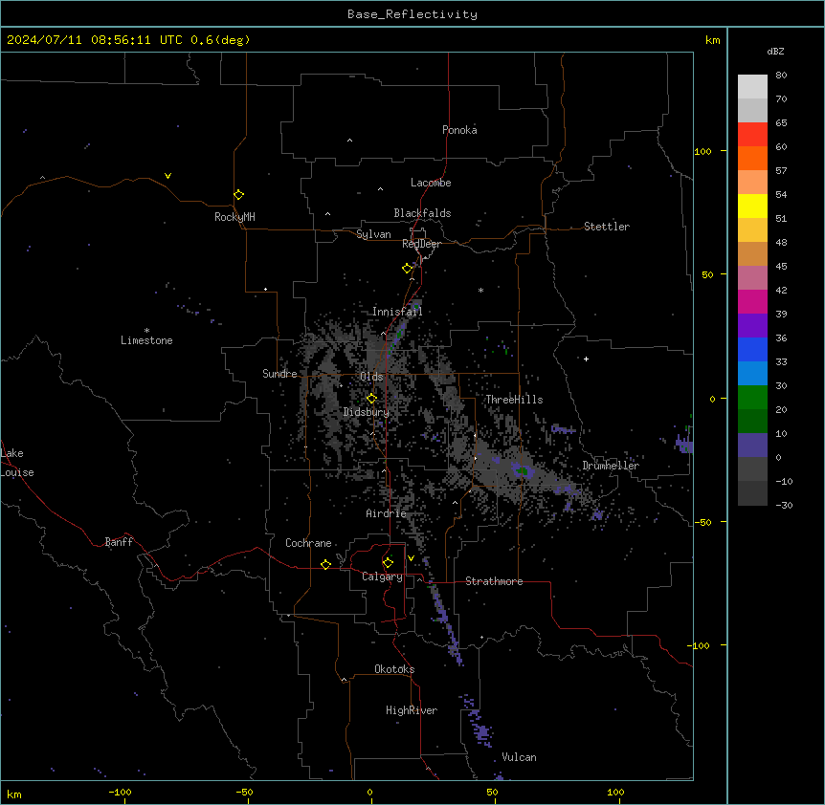Click the Base_Reflectivity title text
This screenshot has height=805, width=825.
pos(412,14)
